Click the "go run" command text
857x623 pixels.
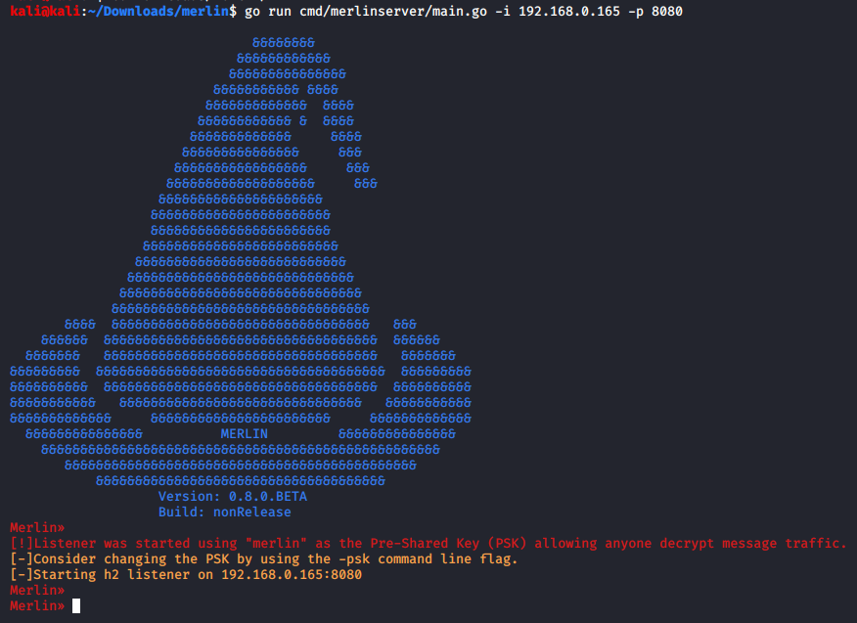point(268,11)
